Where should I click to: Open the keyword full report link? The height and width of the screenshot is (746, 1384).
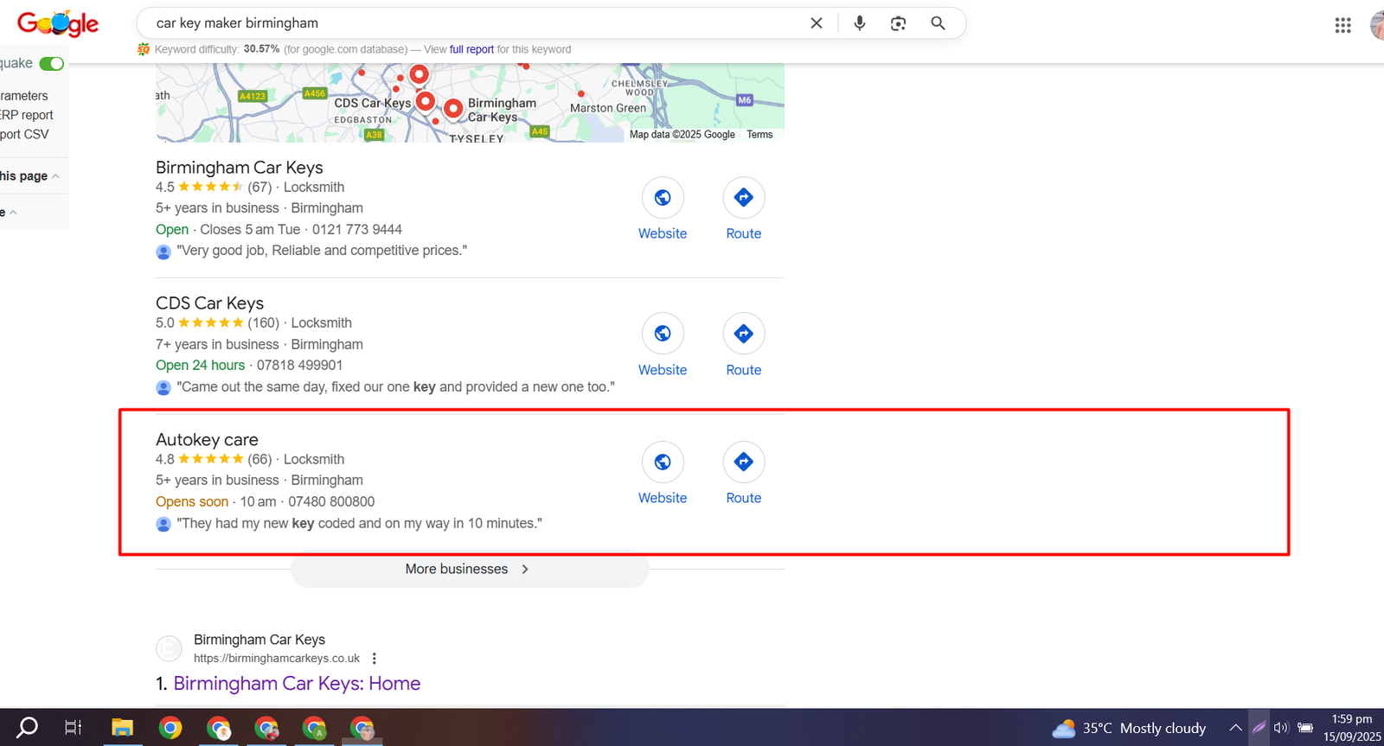pyautogui.click(x=471, y=49)
